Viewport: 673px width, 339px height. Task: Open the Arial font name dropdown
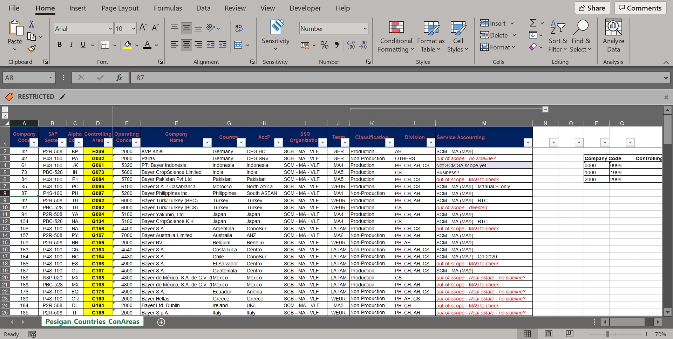pos(110,29)
